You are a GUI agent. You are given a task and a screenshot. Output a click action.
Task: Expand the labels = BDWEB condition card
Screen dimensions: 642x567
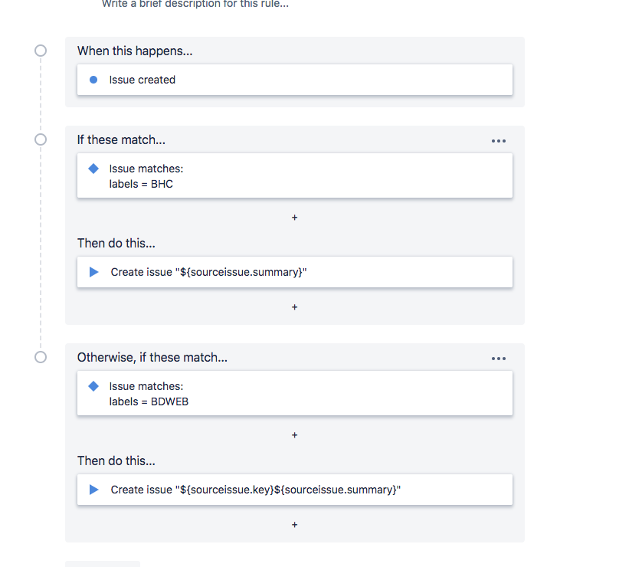[x=294, y=394]
